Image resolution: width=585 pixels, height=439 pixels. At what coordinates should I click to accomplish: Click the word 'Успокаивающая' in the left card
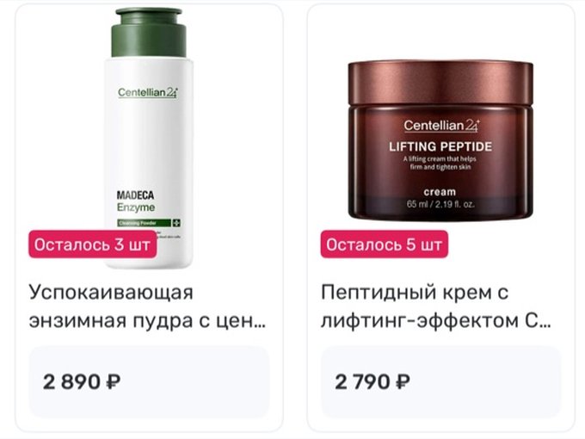111,293
